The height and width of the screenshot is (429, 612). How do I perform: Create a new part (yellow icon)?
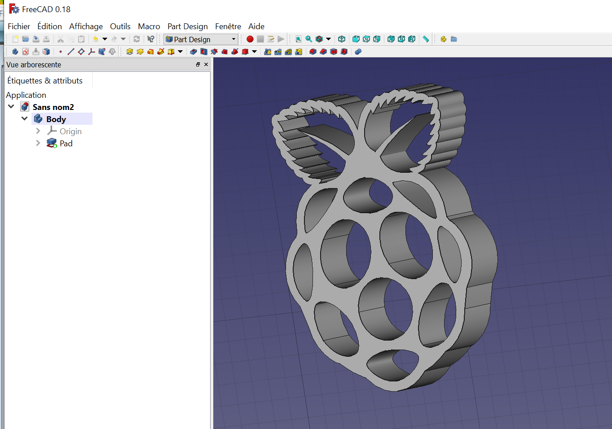[444, 39]
